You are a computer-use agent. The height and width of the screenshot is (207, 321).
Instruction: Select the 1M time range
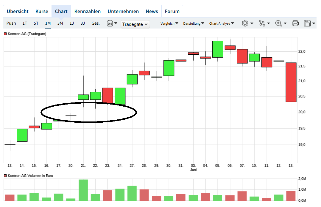48,23
